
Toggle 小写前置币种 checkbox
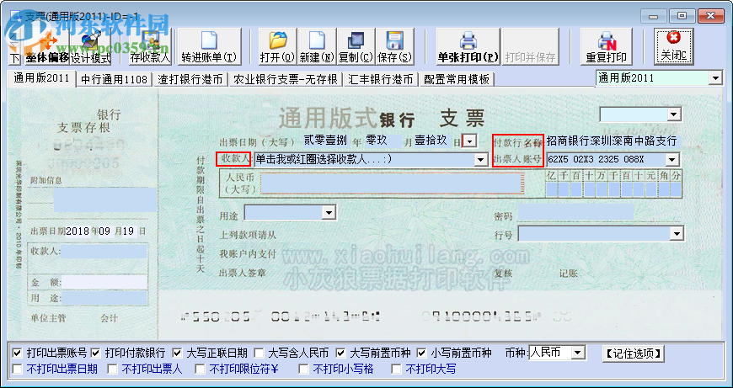pos(421,353)
